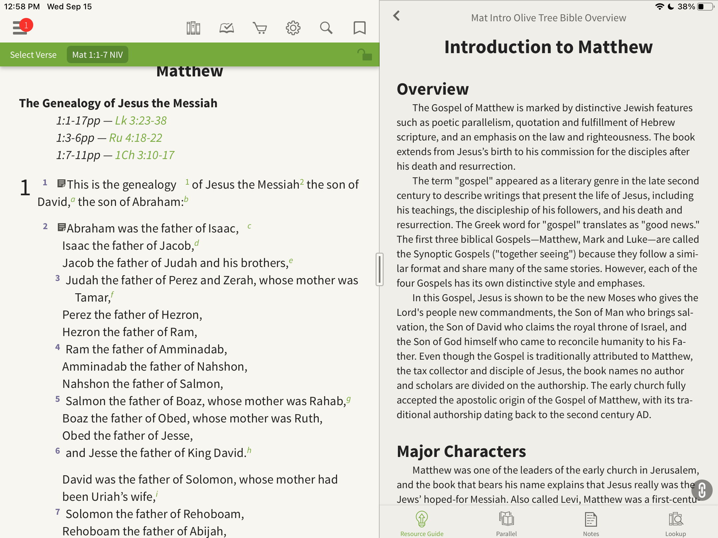Image resolution: width=718 pixels, height=538 pixels.
Task: Tap cross-reference c after 'Isaac,'
Action: tap(249, 226)
